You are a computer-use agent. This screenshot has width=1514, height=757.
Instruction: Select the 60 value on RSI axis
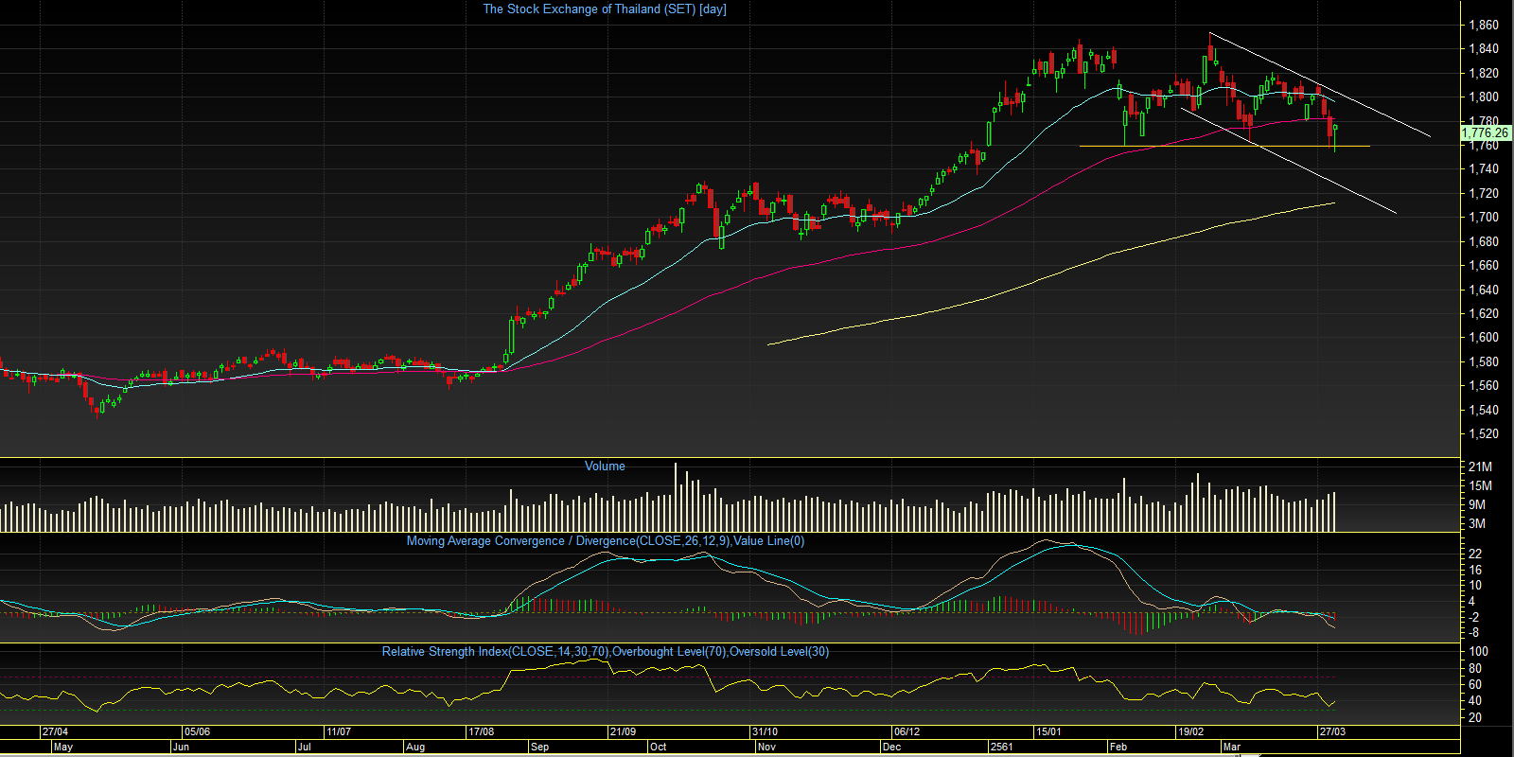[x=1475, y=684]
